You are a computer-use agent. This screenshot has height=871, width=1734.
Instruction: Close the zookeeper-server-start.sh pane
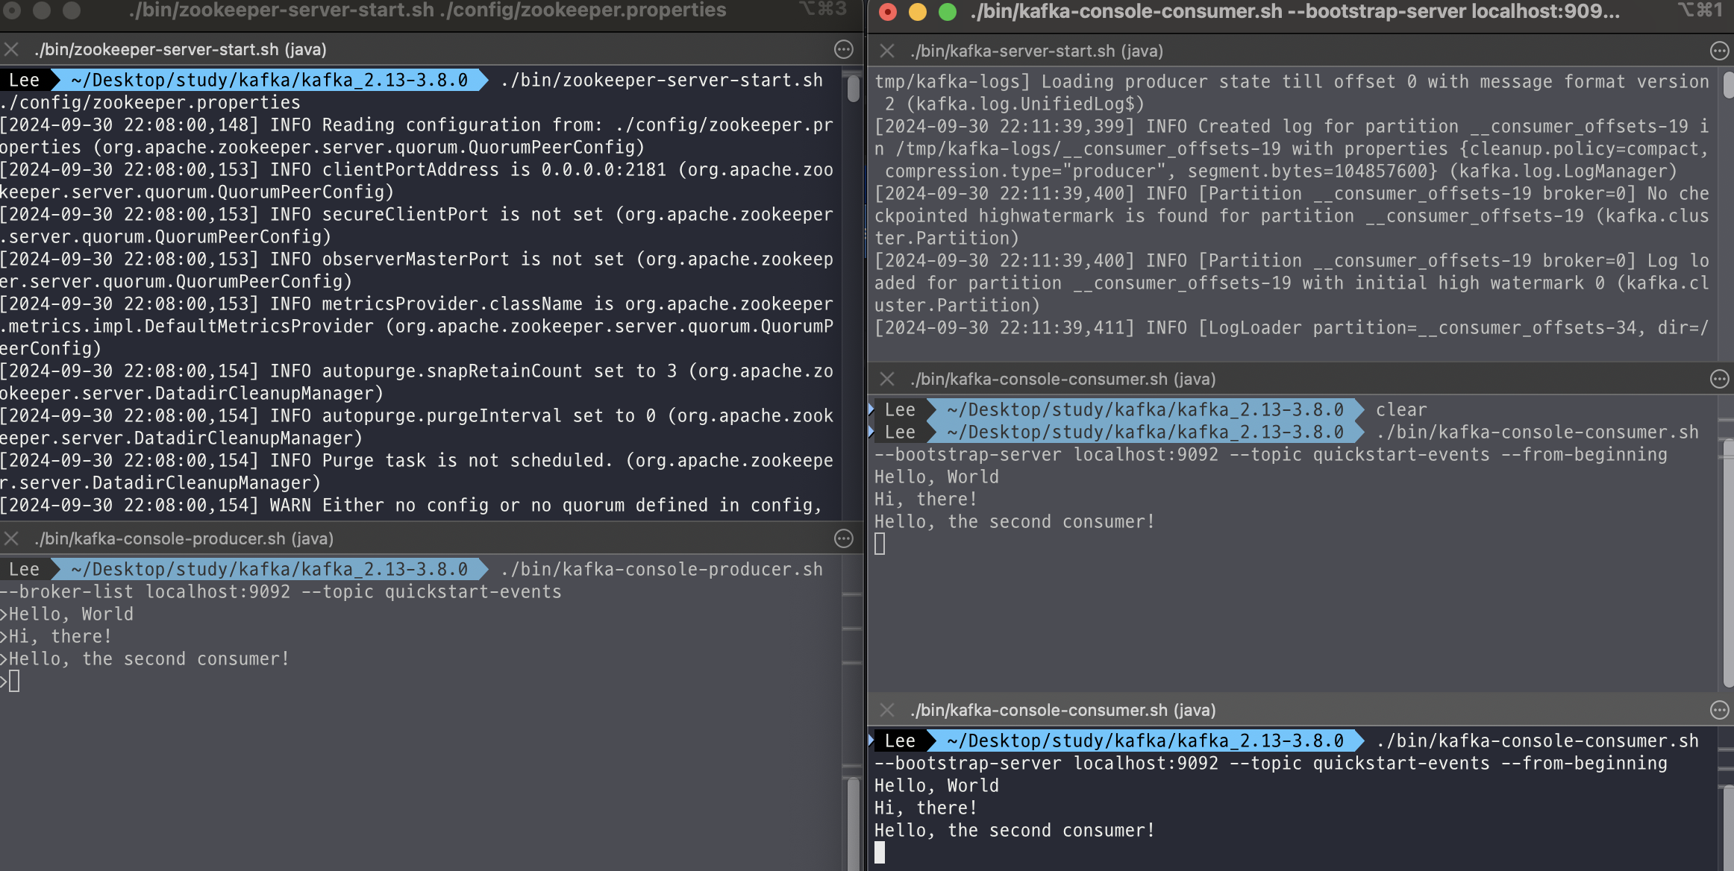(11, 49)
